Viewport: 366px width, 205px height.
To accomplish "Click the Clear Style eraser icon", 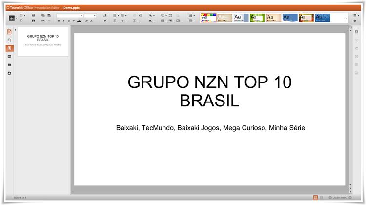I will click(x=105, y=15).
